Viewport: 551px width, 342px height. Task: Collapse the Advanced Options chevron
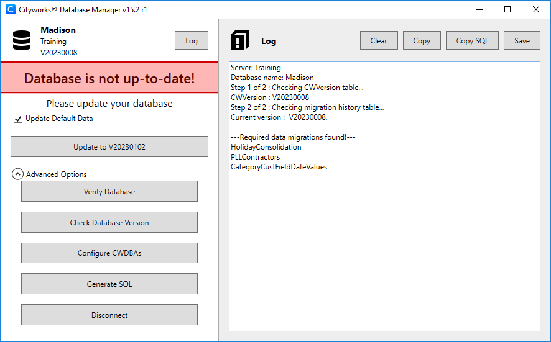point(17,174)
